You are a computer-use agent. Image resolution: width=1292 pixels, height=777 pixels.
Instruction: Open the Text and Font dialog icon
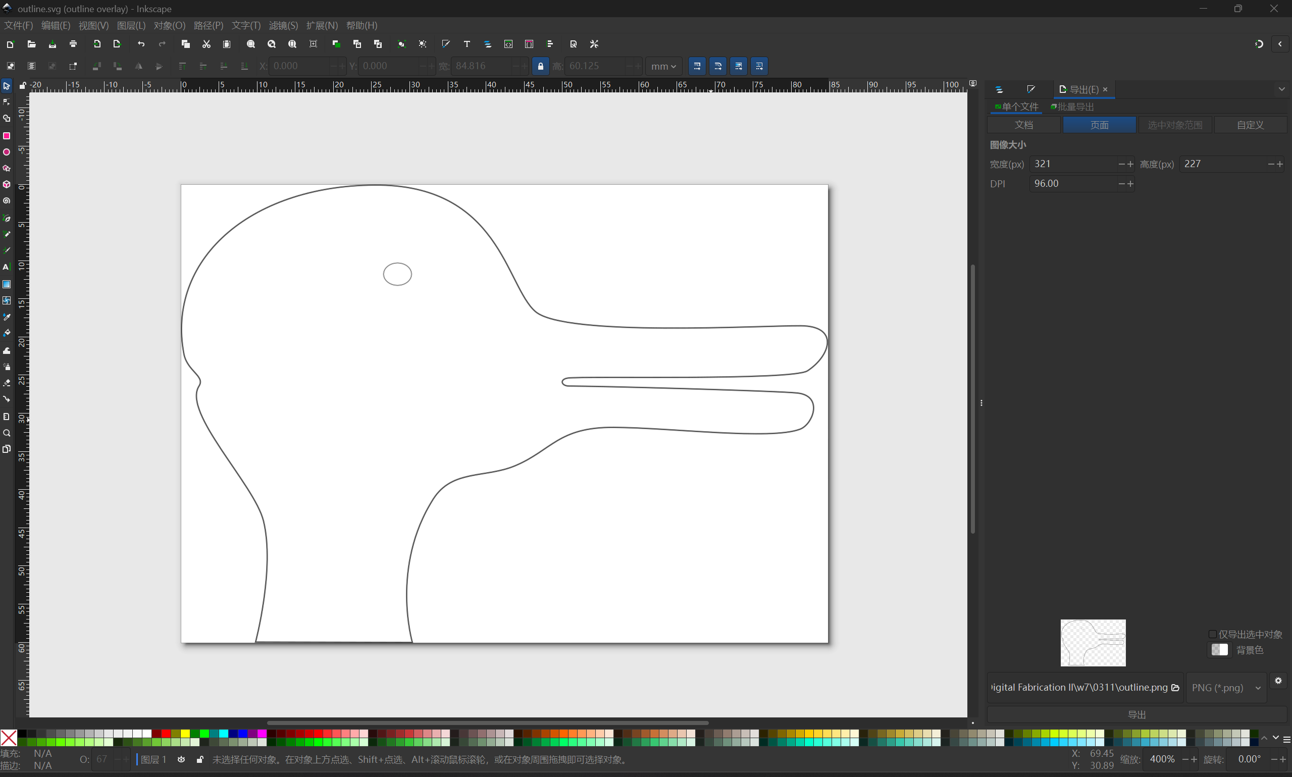coord(467,44)
